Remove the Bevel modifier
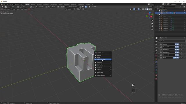The width and height of the screenshot is (186, 104). 182,58
